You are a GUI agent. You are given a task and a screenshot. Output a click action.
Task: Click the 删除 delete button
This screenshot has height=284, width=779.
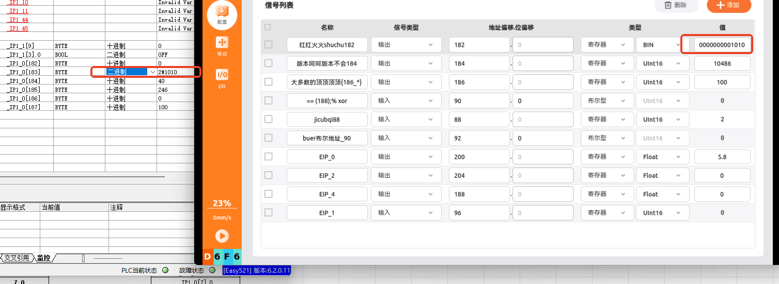click(x=676, y=5)
